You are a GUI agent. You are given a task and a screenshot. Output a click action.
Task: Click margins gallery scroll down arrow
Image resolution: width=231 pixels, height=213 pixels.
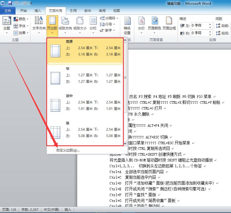pos(125,143)
